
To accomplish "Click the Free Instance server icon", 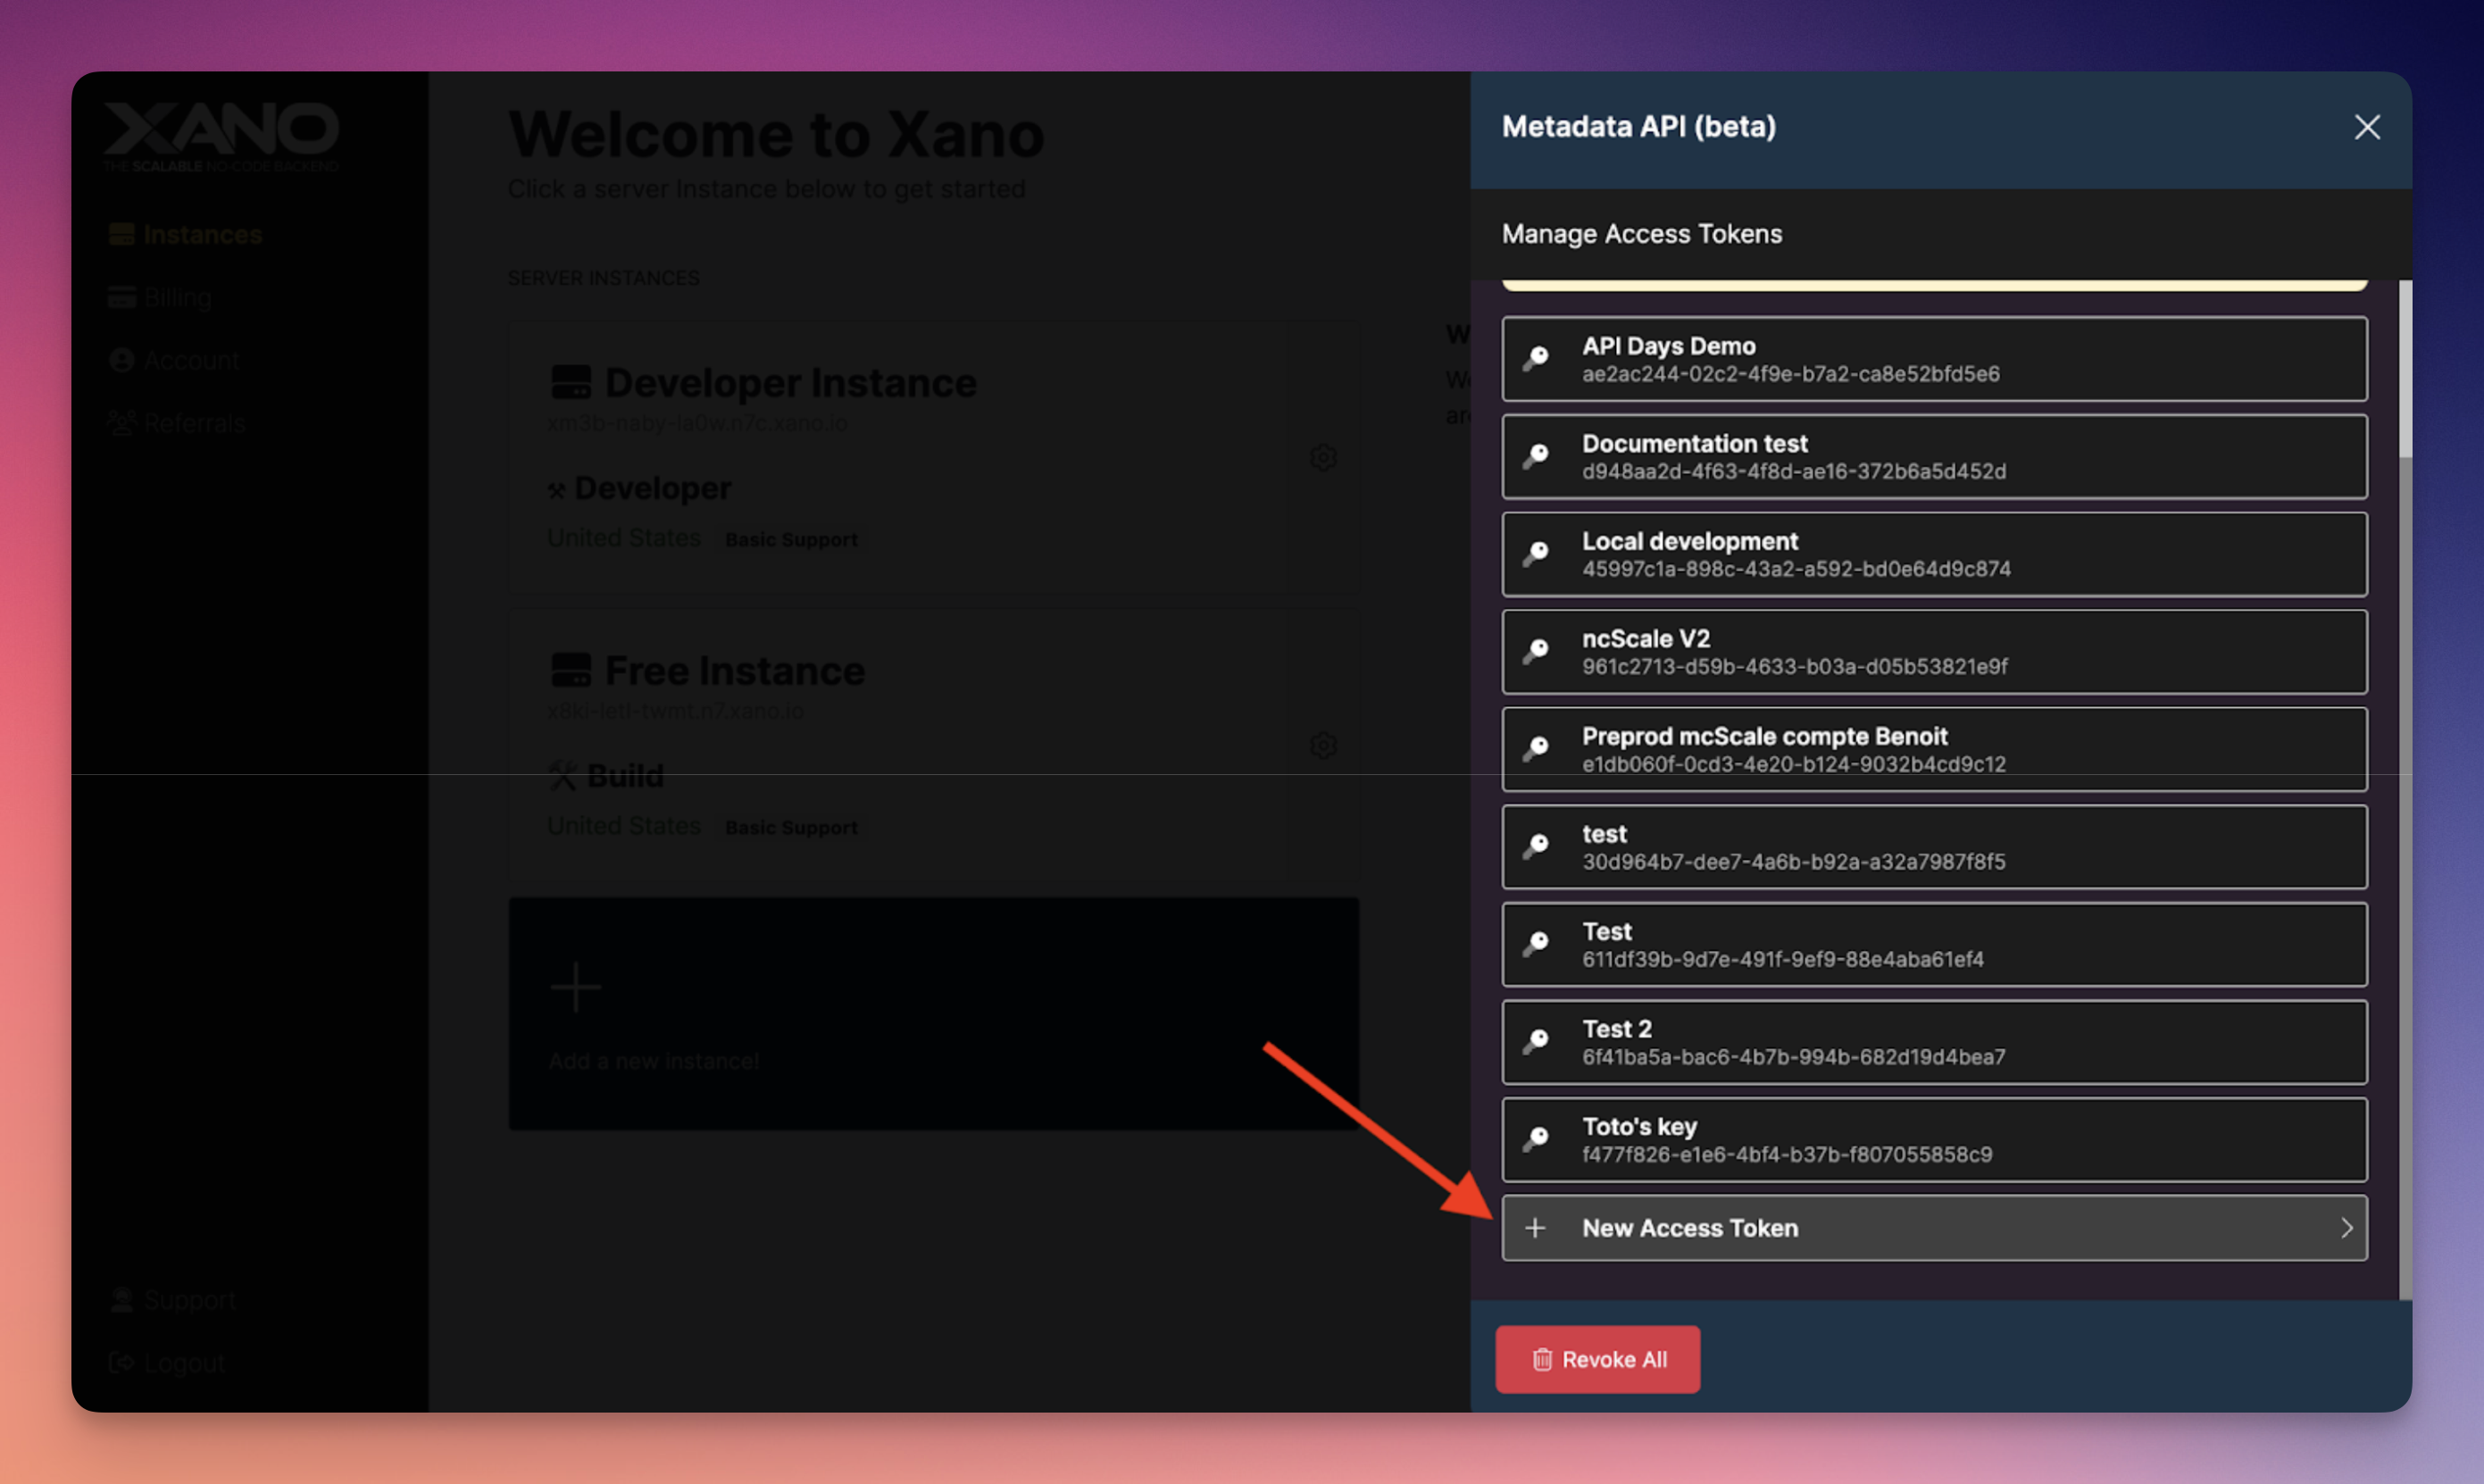I will (571, 670).
